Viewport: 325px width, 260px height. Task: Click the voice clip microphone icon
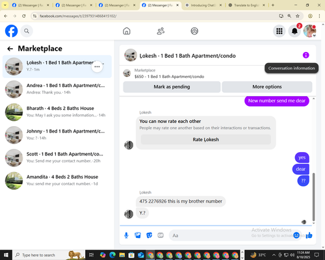coord(126,235)
